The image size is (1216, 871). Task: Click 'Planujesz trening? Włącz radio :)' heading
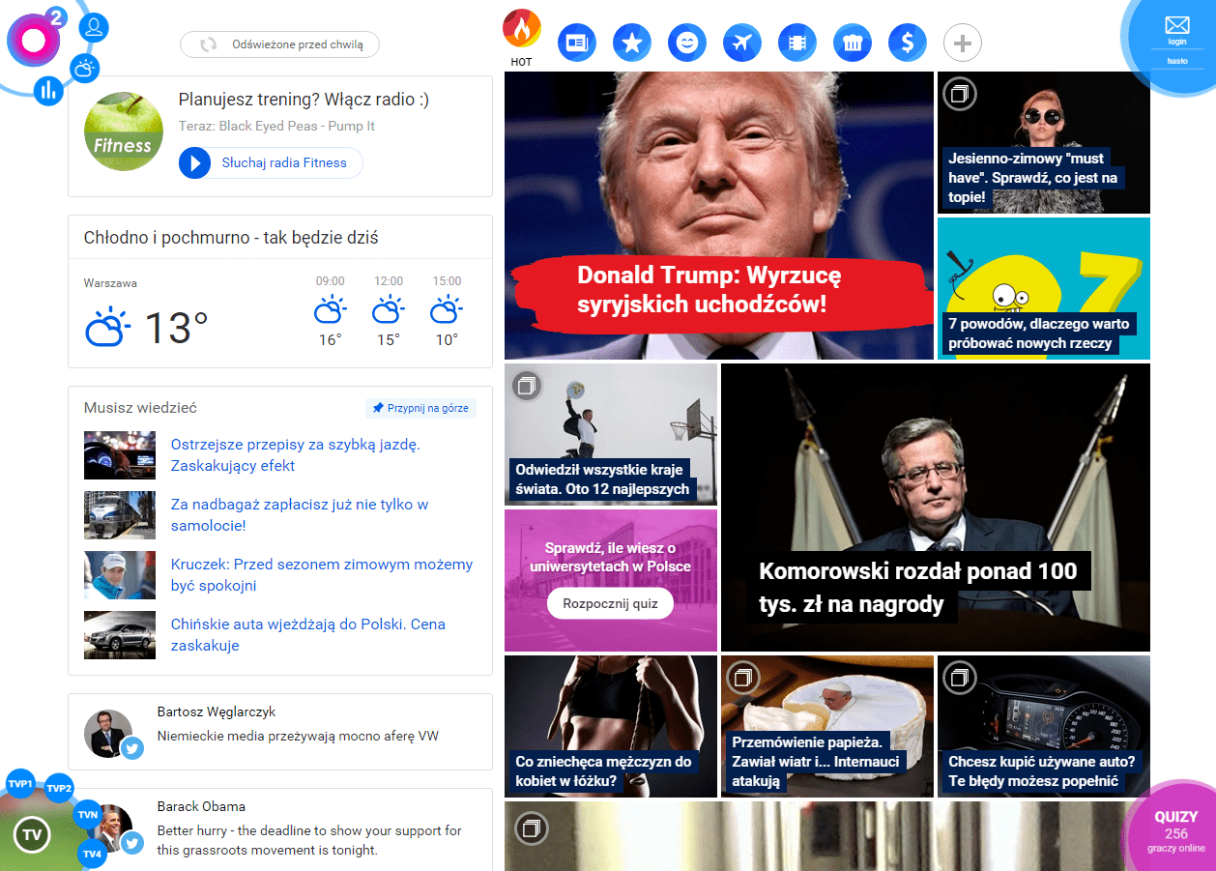coord(304,100)
